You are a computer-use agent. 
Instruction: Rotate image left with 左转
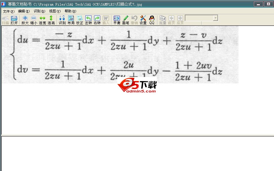tap(88, 20)
